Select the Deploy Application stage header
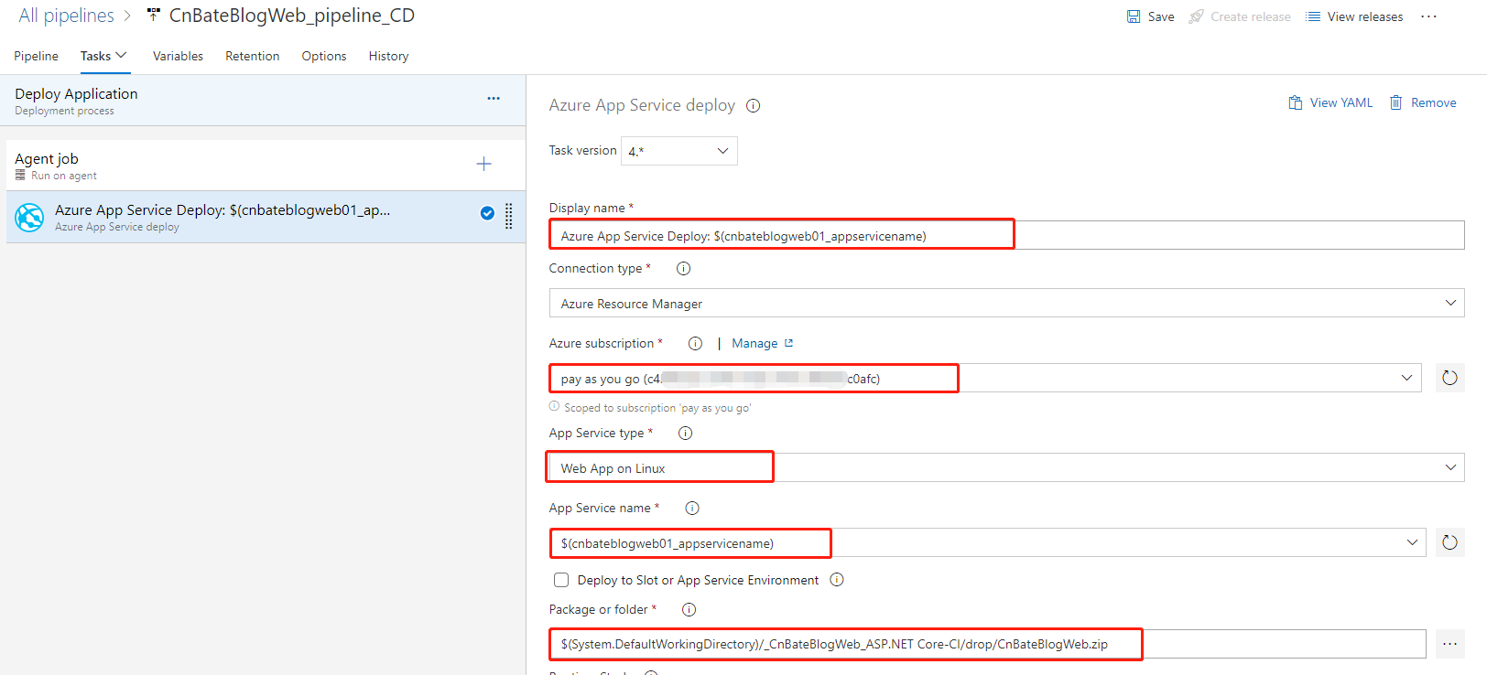Viewport: 1487px width, 675px height. (263, 101)
